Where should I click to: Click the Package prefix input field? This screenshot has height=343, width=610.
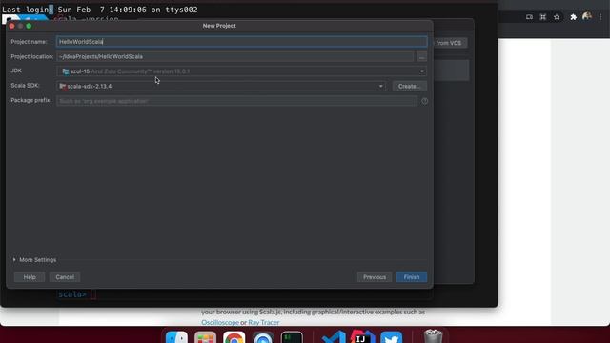coord(237,101)
